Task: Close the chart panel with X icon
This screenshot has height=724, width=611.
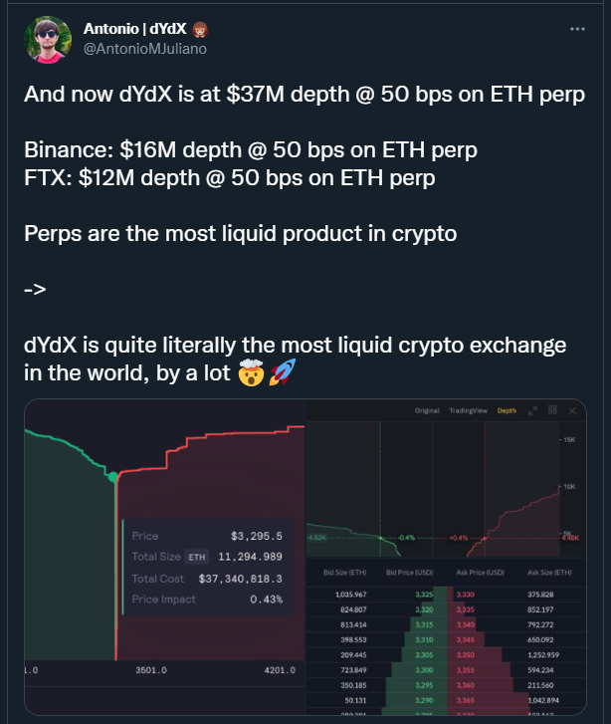Action: click(572, 410)
